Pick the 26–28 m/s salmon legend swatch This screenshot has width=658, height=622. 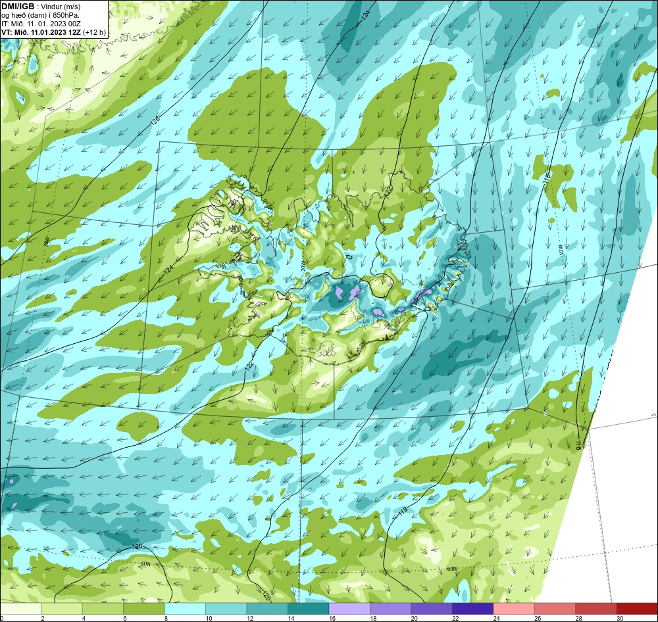coord(555,608)
